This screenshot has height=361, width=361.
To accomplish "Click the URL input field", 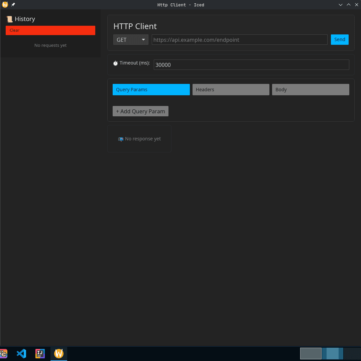I will tap(239, 39).
